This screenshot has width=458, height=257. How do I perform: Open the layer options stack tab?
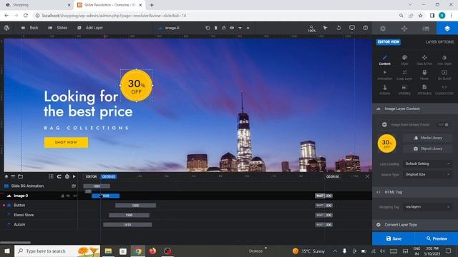pyautogui.click(x=447, y=29)
